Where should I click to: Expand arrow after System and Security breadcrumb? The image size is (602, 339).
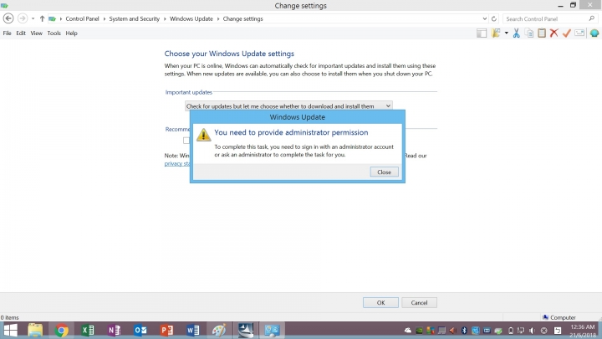(165, 18)
